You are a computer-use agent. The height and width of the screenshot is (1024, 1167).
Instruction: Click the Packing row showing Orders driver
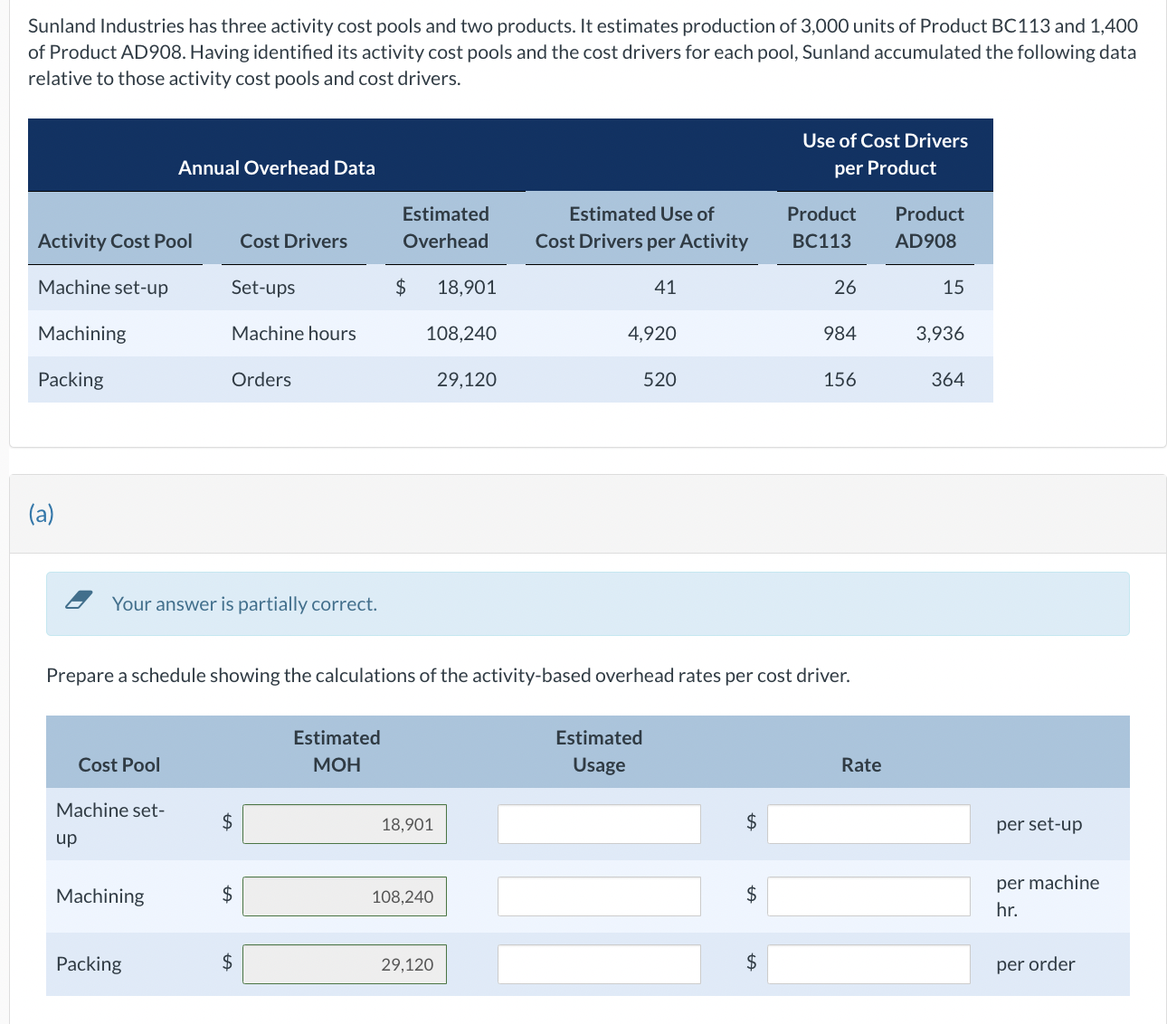(362, 379)
